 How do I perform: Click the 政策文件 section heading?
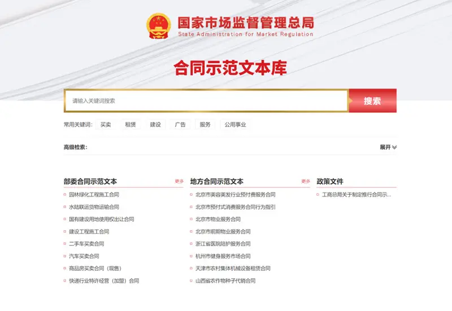click(330, 181)
